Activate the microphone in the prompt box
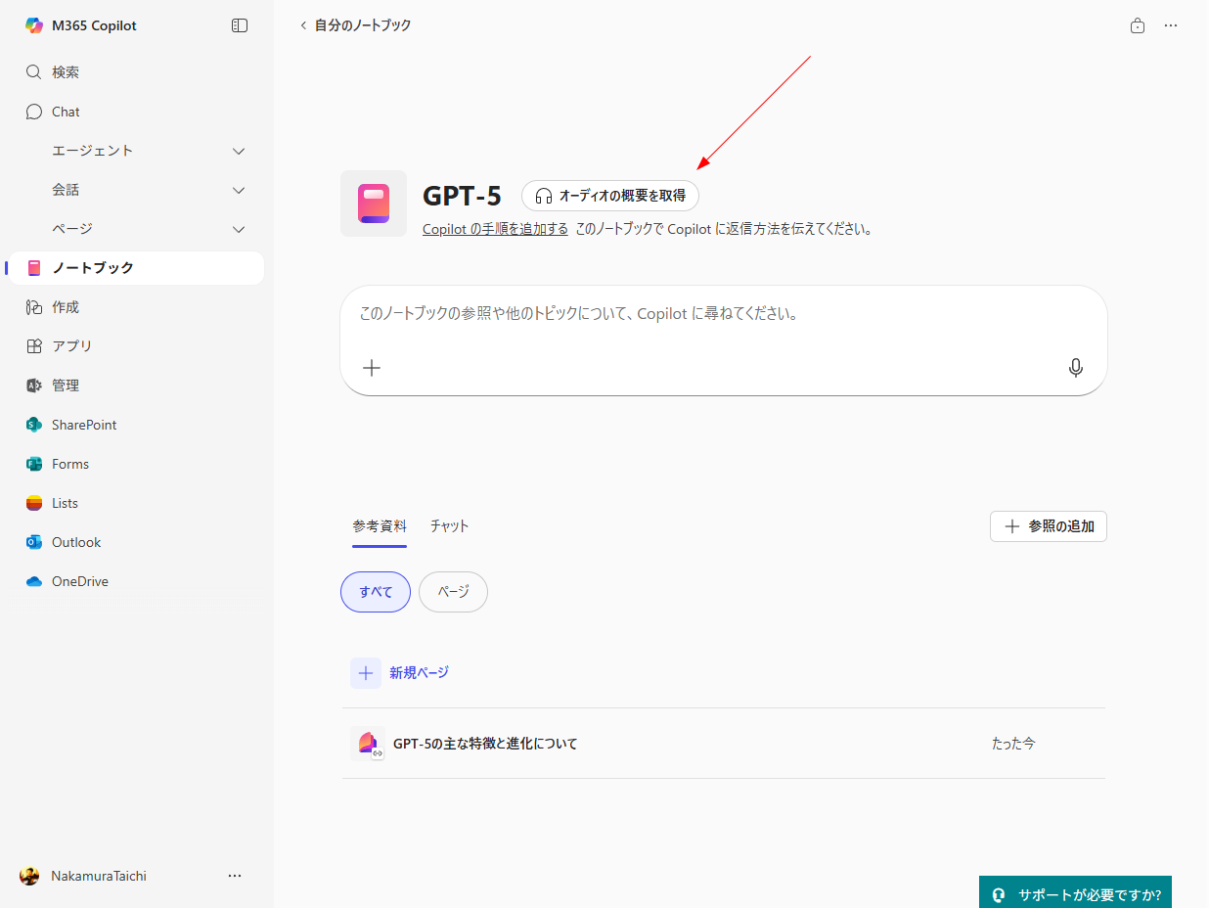Screen dimensions: 1209x908 click(1076, 368)
